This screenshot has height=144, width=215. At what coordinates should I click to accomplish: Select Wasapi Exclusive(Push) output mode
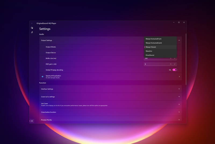[160, 39]
